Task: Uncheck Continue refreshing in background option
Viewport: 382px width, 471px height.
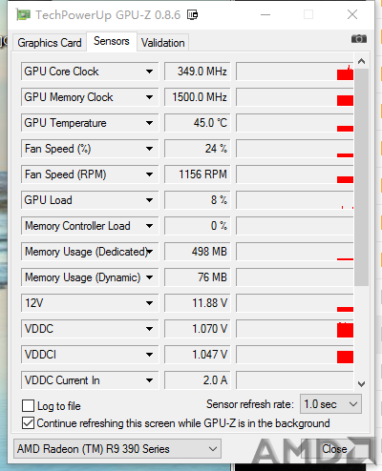Action: 28,423
